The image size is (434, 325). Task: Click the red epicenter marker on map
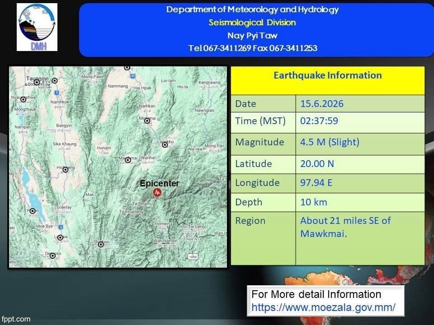coord(157,192)
